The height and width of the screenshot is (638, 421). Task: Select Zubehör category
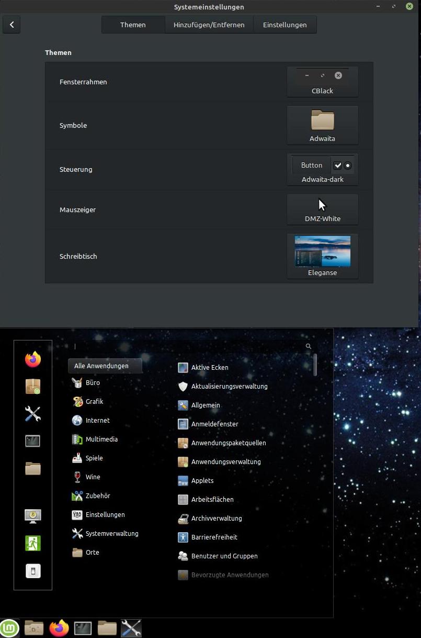coord(91,496)
